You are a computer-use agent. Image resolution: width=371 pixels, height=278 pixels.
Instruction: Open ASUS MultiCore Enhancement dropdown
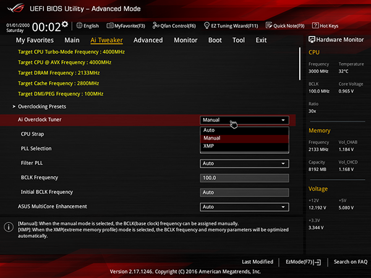[x=244, y=207]
